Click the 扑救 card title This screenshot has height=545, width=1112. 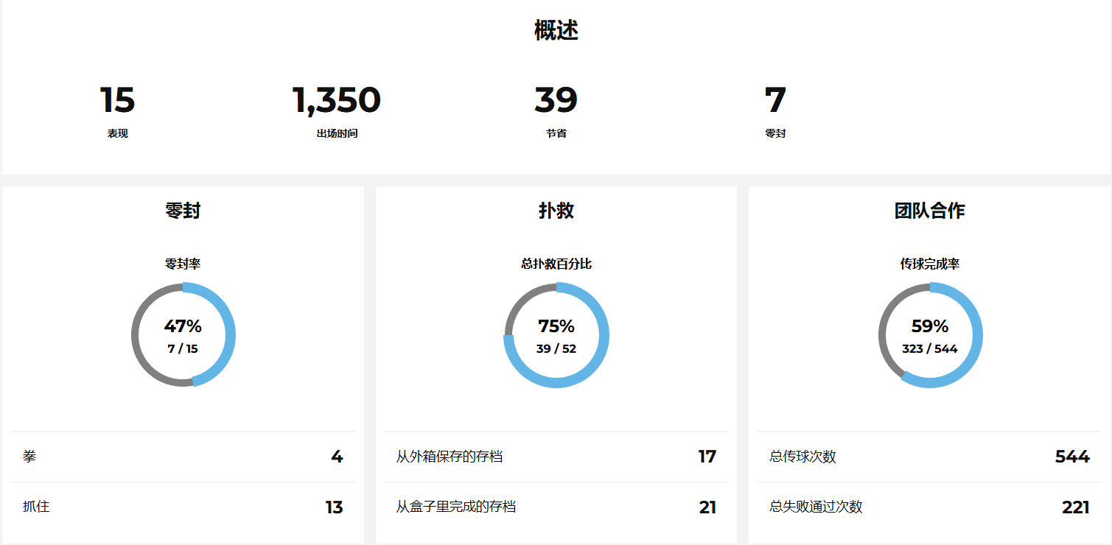pos(556,211)
